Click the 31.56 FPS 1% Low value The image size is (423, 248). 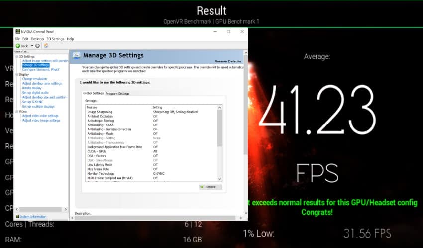pyautogui.click(x=367, y=234)
